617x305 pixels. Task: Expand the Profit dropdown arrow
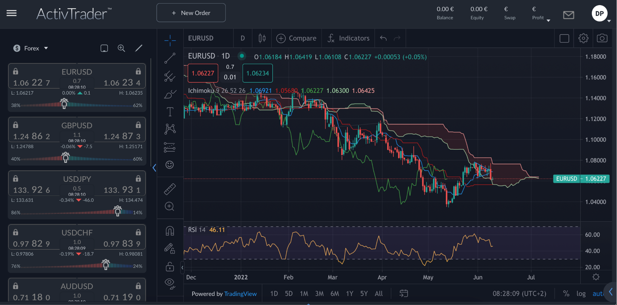click(x=548, y=20)
